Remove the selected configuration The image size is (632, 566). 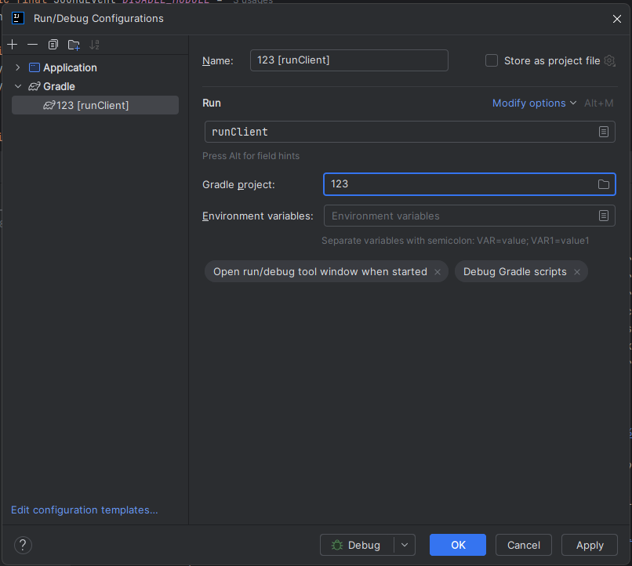32,45
